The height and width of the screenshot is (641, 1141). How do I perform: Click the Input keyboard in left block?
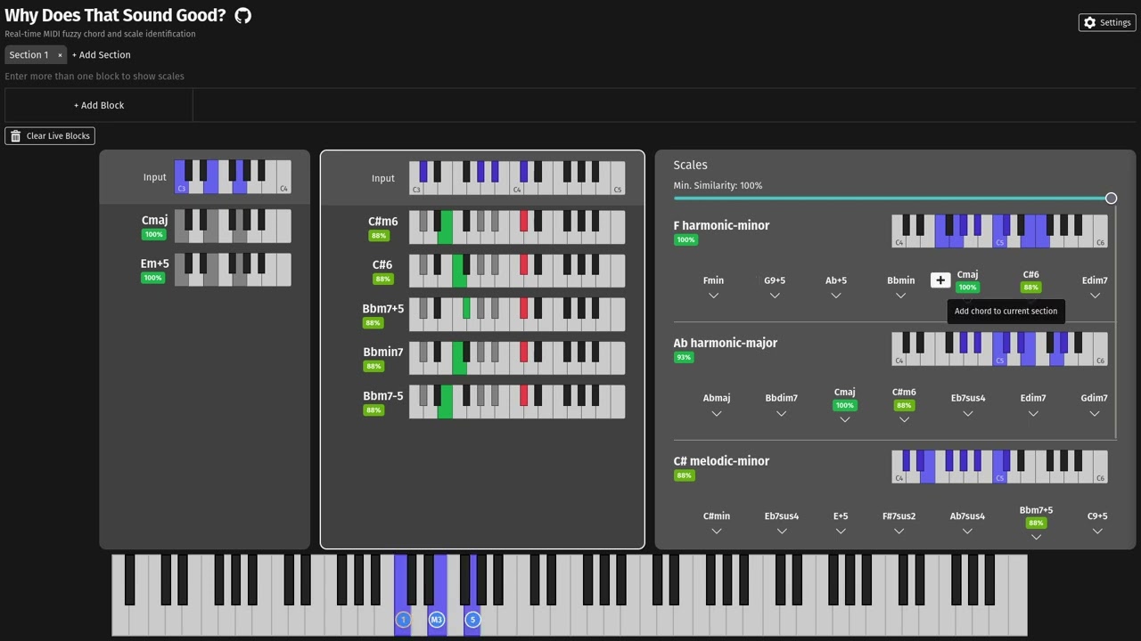(233, 177)
